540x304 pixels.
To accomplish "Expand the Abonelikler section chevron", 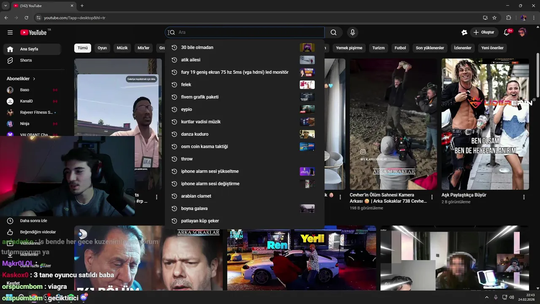I will (x=34, y=79).
